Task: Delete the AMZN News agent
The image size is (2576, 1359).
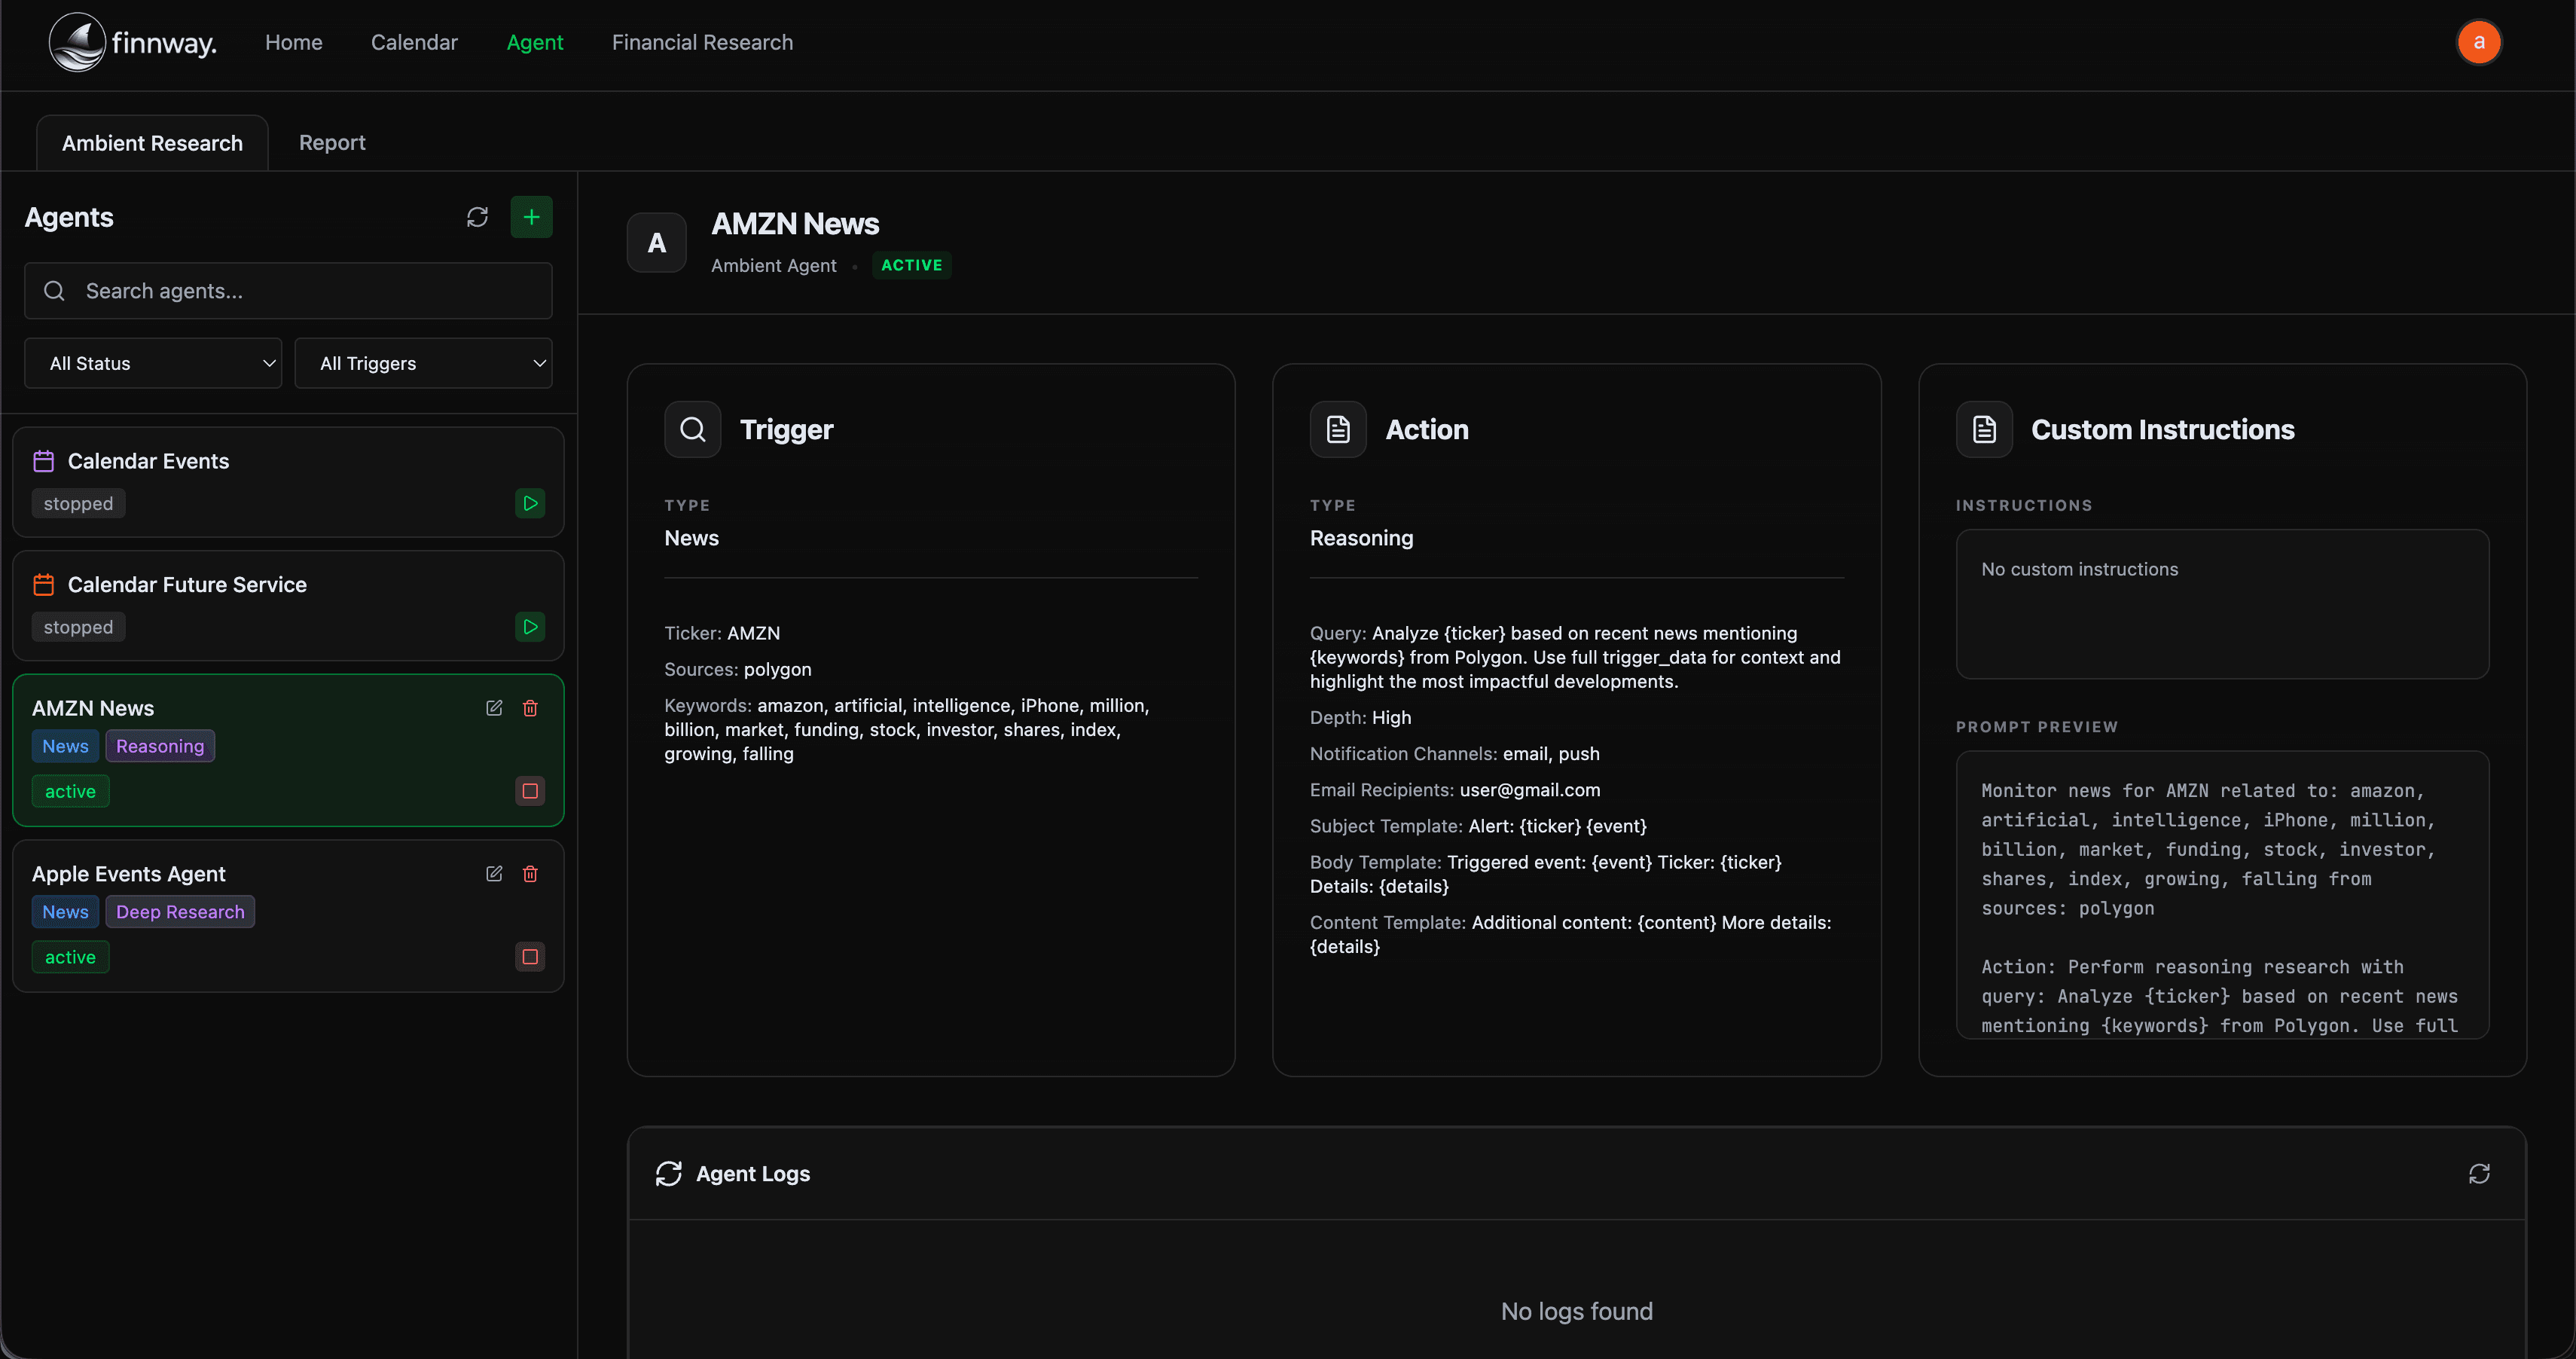Action: click(530, 708)
